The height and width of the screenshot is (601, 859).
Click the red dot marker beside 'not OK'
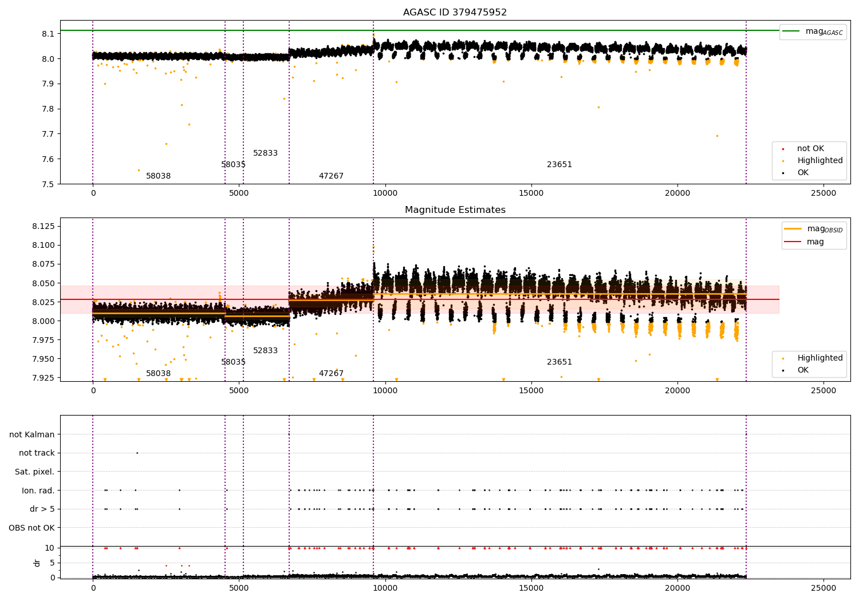coord(783,149)
